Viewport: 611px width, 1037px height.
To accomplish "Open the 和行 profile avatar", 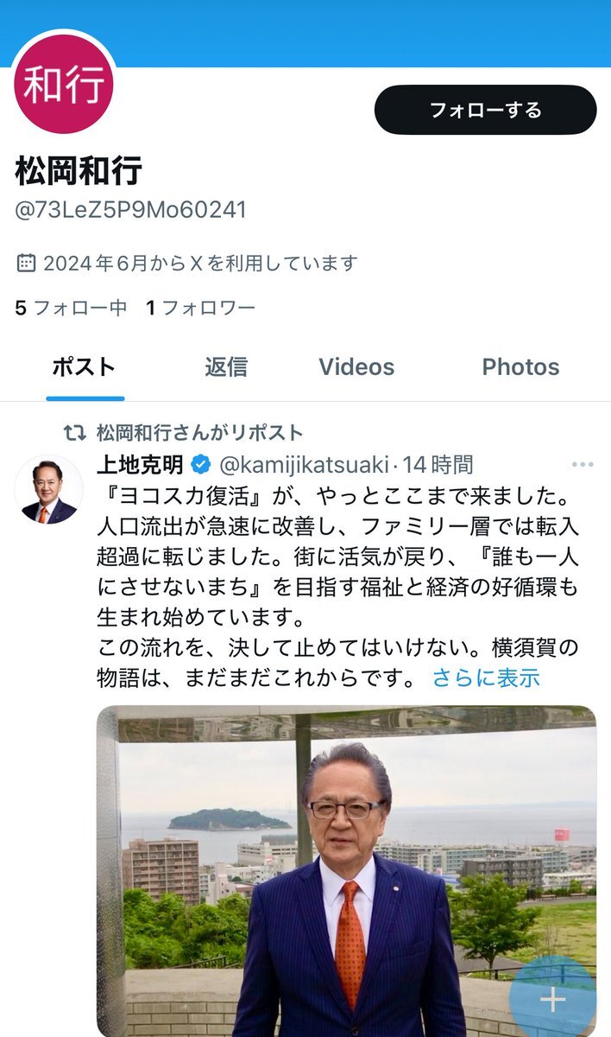I will (x=65, y=84).
